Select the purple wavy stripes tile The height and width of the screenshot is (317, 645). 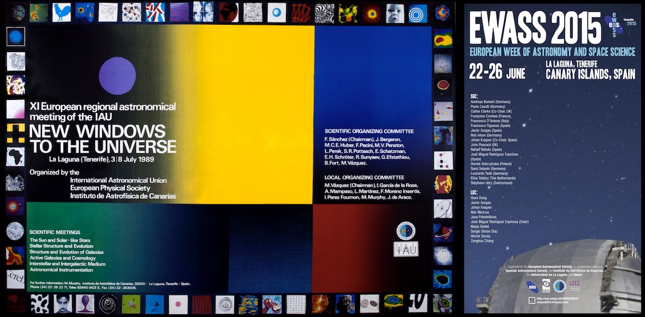click(x=180, y=12)
